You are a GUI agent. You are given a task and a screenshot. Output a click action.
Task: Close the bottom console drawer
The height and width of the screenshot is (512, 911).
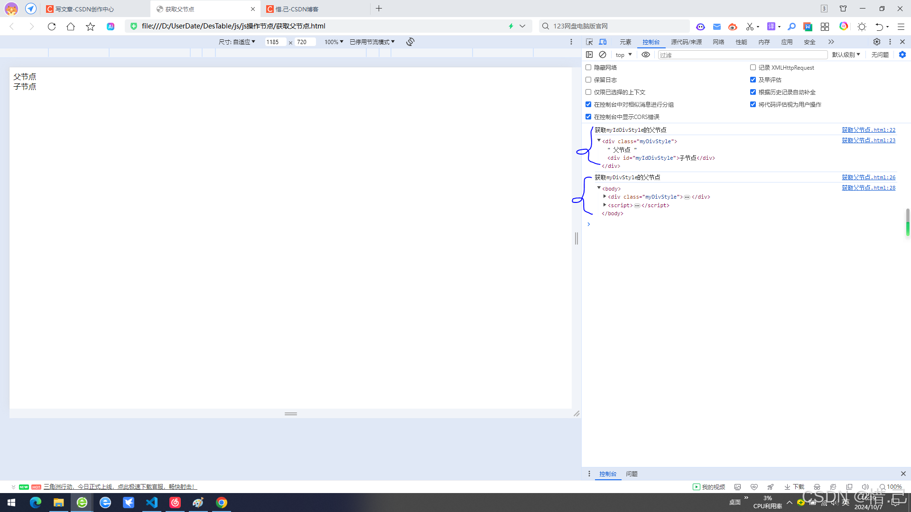pyautogui.click(x=903, y=474)
